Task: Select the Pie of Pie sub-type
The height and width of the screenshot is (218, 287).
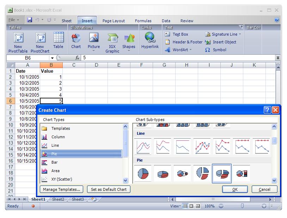Action: click(183, 173)
